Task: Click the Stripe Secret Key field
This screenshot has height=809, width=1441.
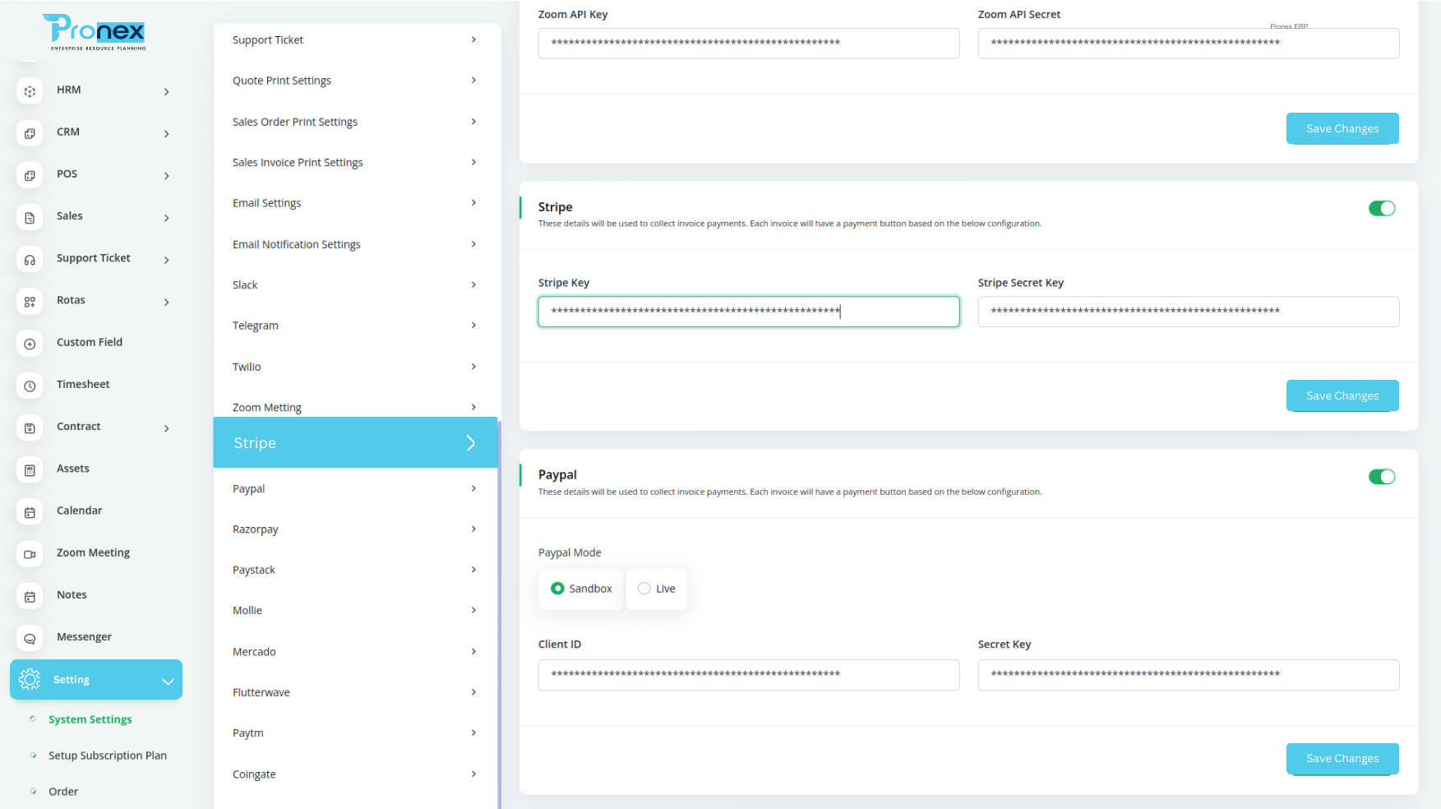Action: pyautogui.click(x=1189, y=312)
